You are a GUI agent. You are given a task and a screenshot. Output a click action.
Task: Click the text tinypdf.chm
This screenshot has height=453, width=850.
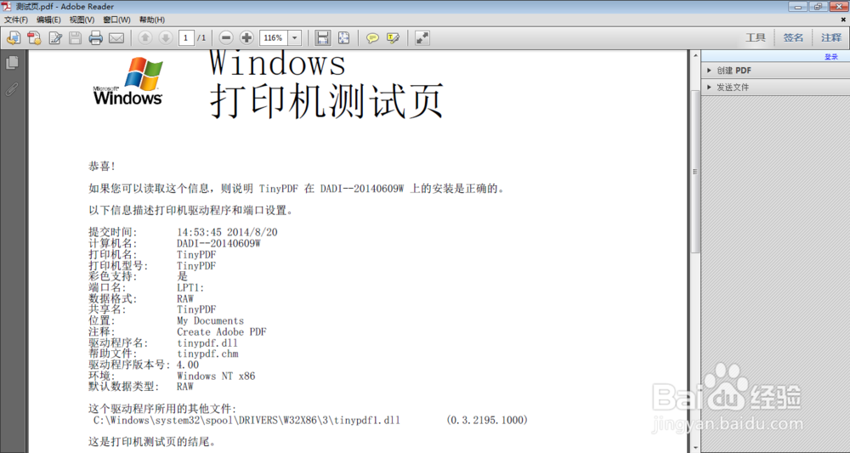point(207,354)
